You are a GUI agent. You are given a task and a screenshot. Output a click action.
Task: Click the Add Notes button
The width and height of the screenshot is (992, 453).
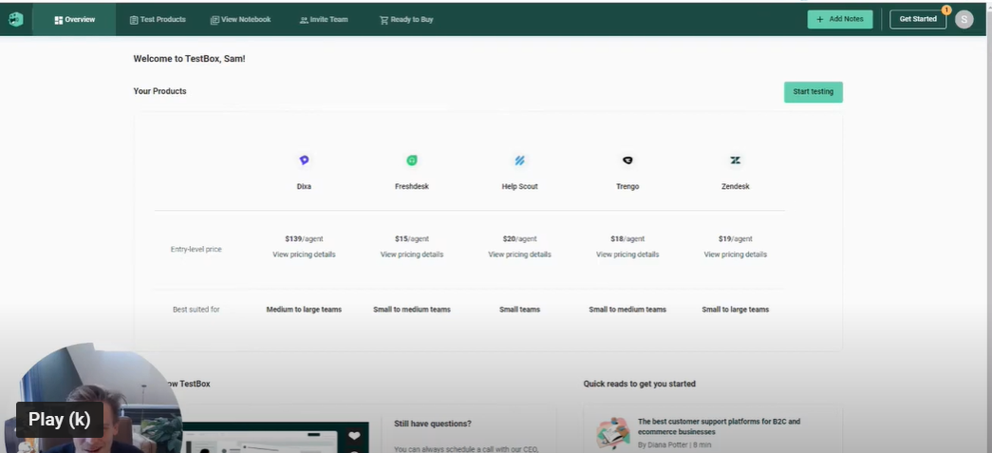(x=839, y=19)
